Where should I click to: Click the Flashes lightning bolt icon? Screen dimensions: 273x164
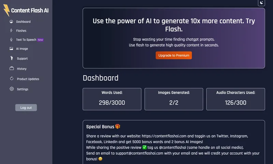pos(11,31)
